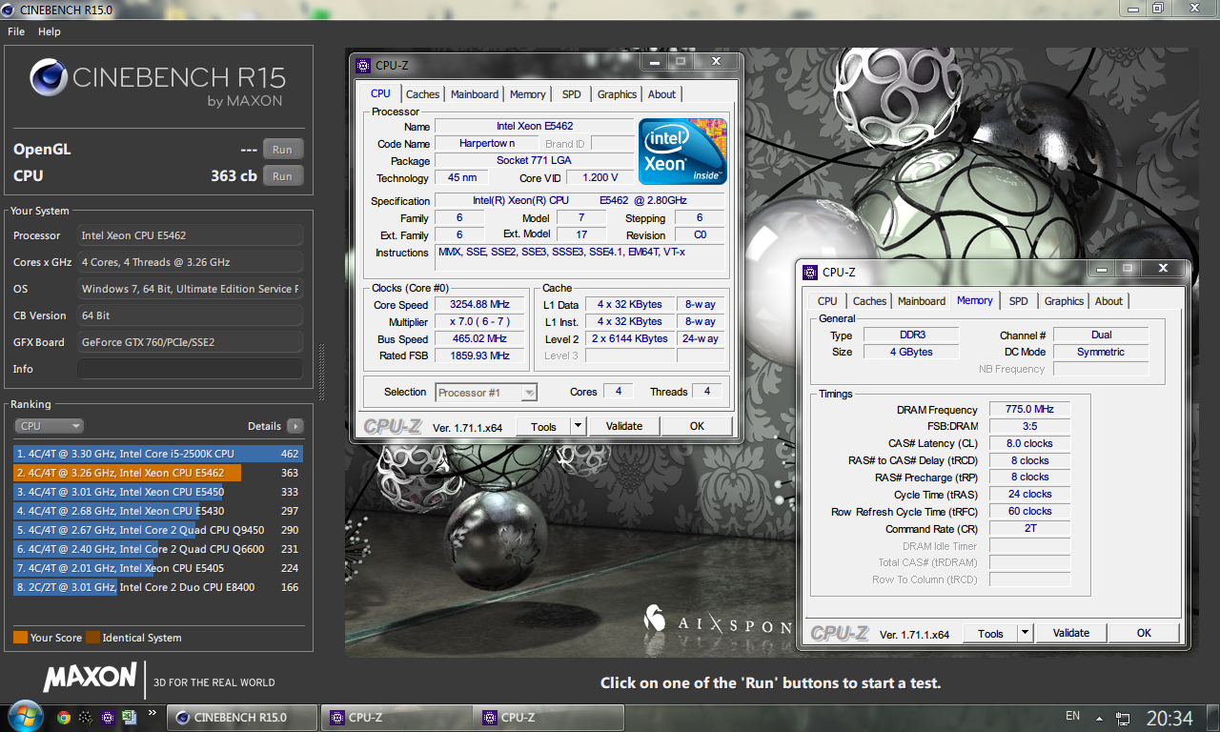The image size is (1220, 732).
Task: Click Validate in the Memory CPU-Z window
Action: pos(1071,633)
